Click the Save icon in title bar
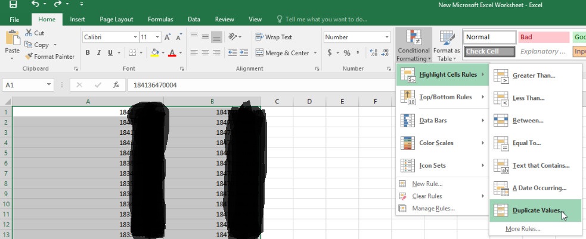Viewport: 586px width, 239px height. coord(13,5)
